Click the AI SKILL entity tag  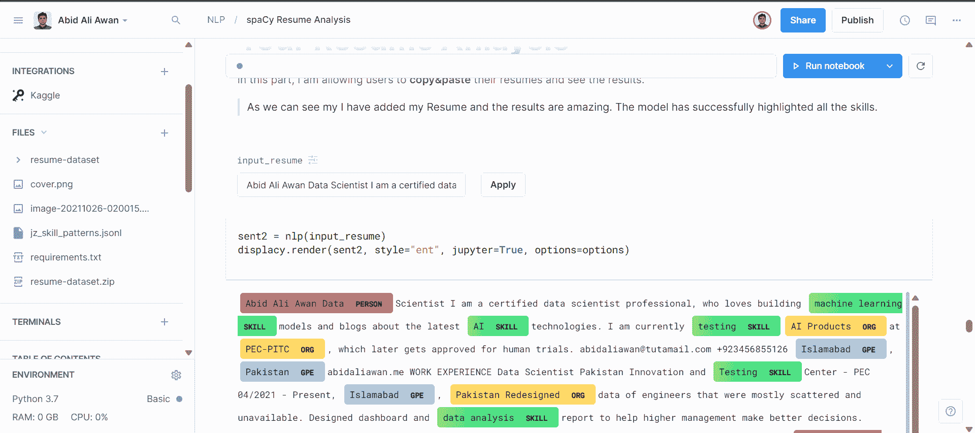coord(498,326)
